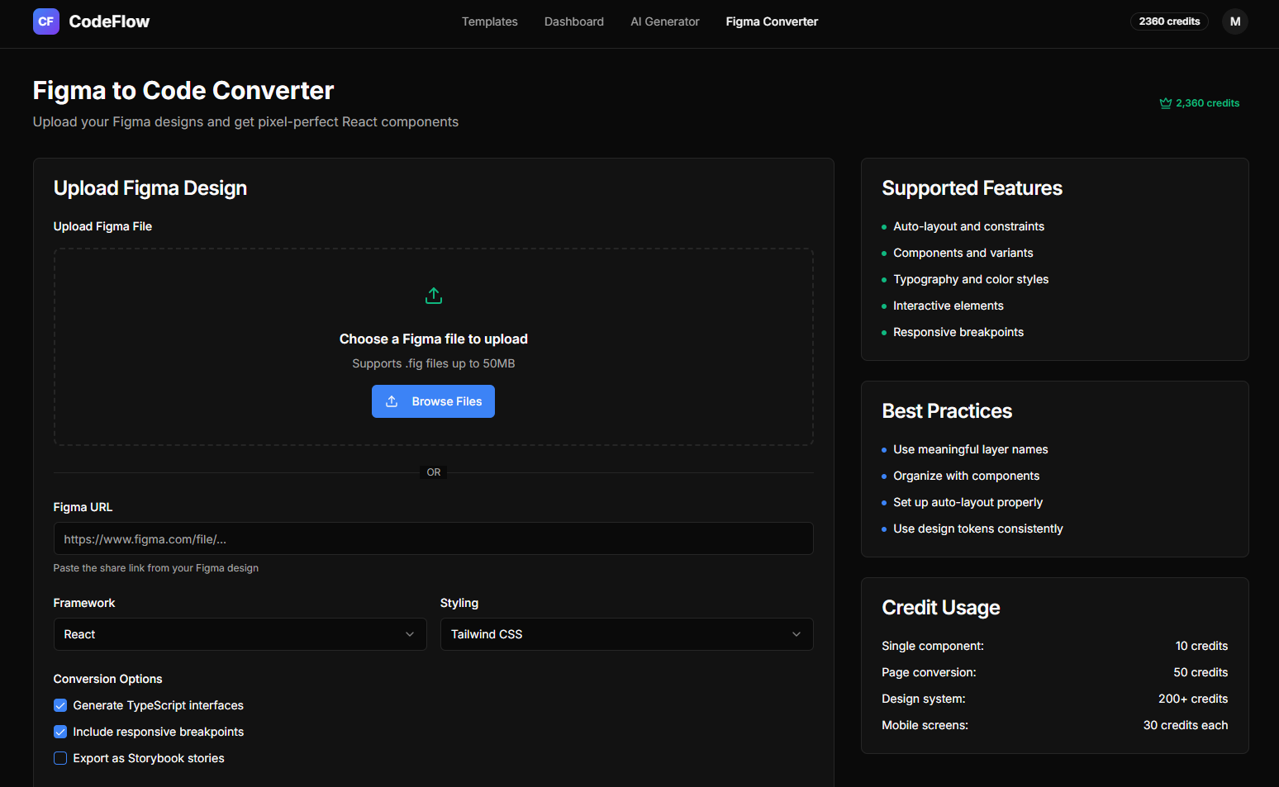Viewport: 1279px width, 787px height.
Task: Click Set up auto-layout properly tip
Action: click(968, 502)
